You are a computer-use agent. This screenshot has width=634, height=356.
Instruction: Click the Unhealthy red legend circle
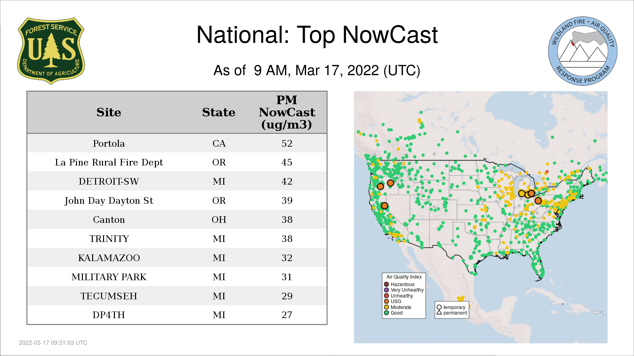coord(386,296)
